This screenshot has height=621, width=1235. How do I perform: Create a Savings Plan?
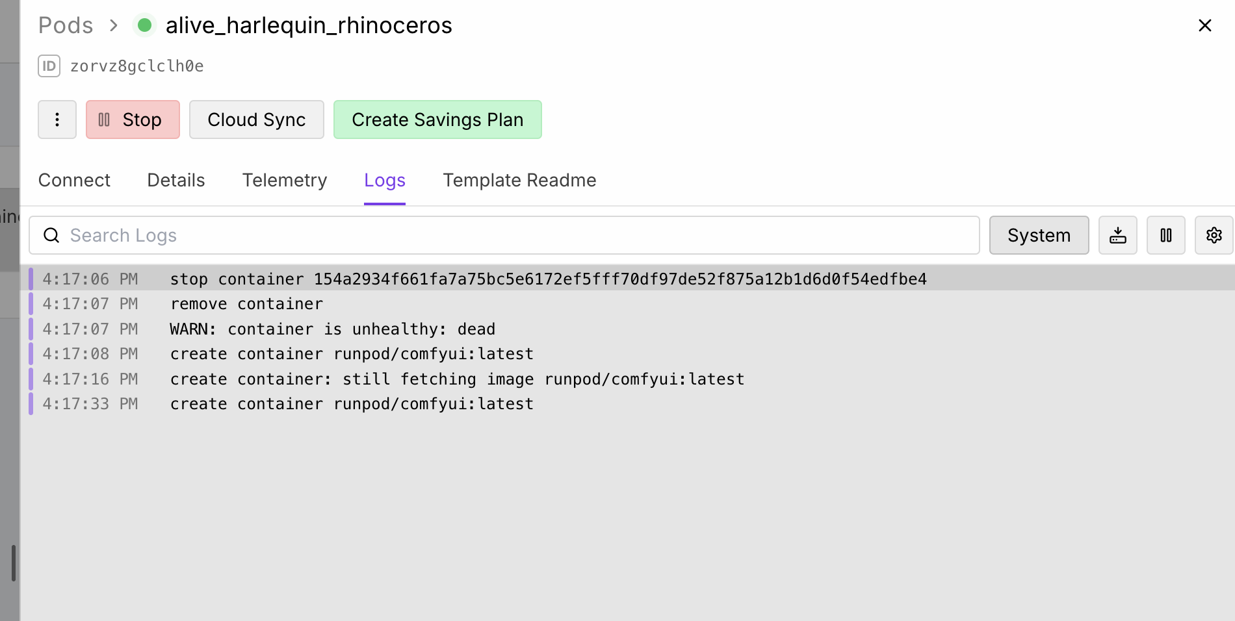point(437,120)
